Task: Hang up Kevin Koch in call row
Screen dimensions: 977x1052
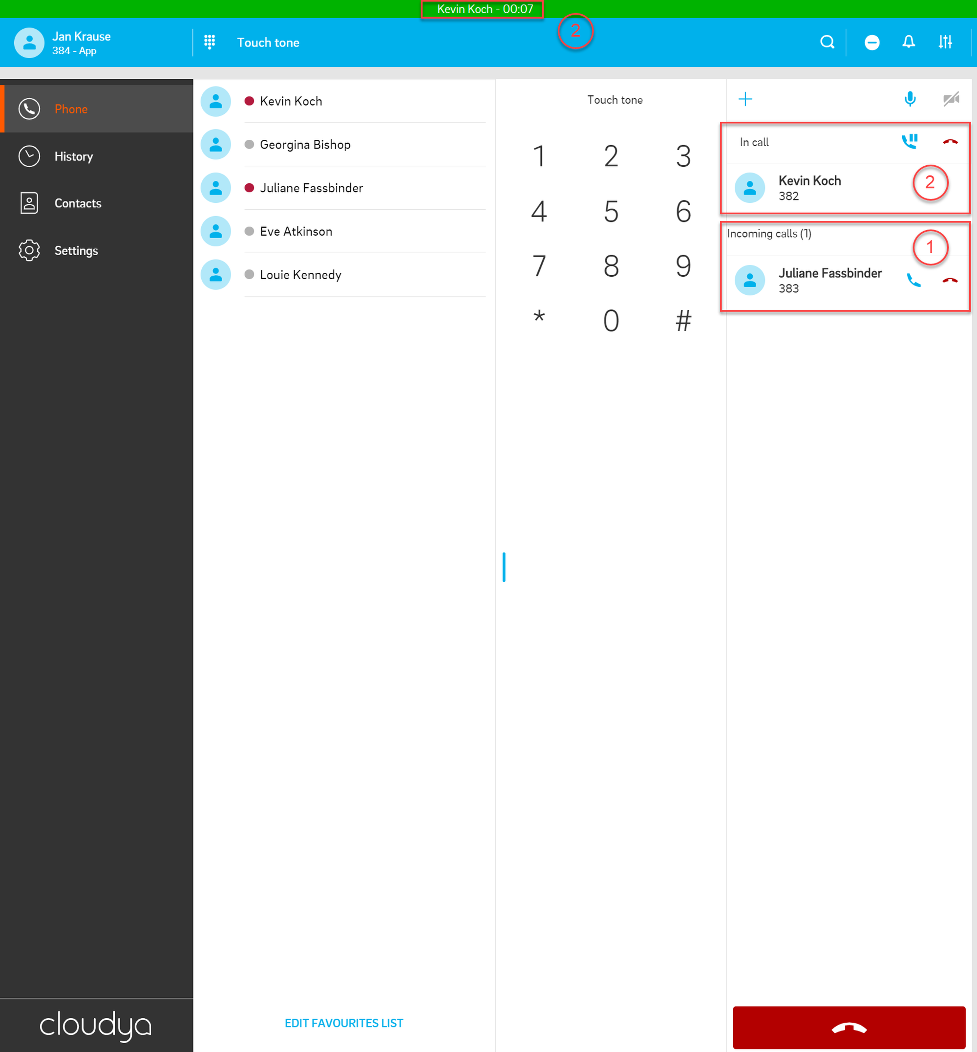Action: pos(950,142)
